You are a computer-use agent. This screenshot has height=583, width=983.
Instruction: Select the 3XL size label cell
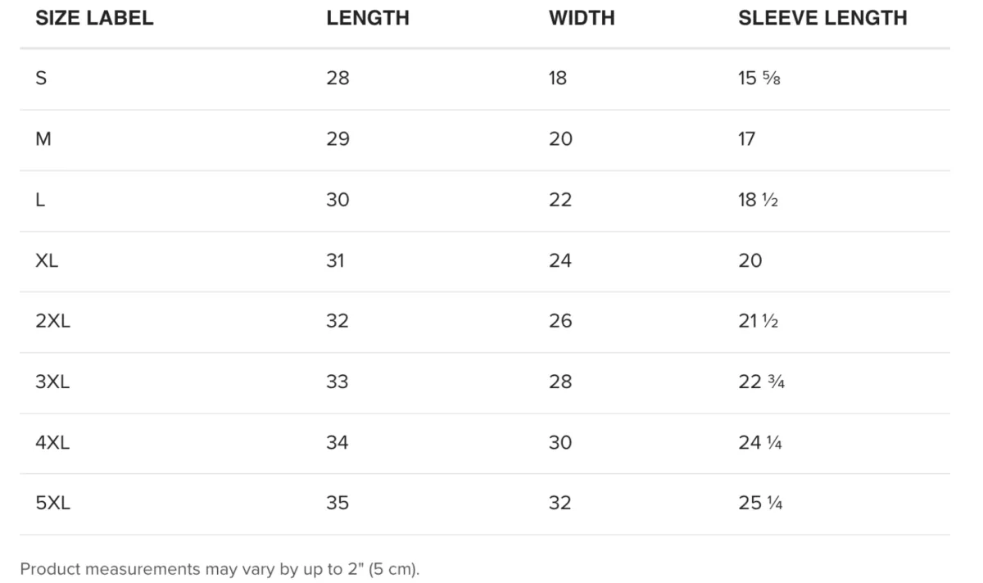pos(52,382)
